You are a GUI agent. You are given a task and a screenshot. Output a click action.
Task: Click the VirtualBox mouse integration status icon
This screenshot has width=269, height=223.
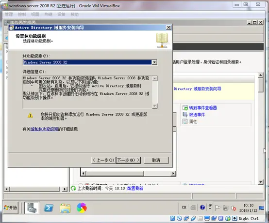(x=228, y=218)
